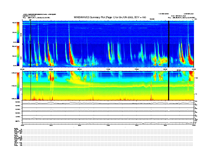The width and height of the screenshot is (209, 161).
Task: Click 04:00 tick label under RAD1 spectrogram
Action: coord(51,69)
